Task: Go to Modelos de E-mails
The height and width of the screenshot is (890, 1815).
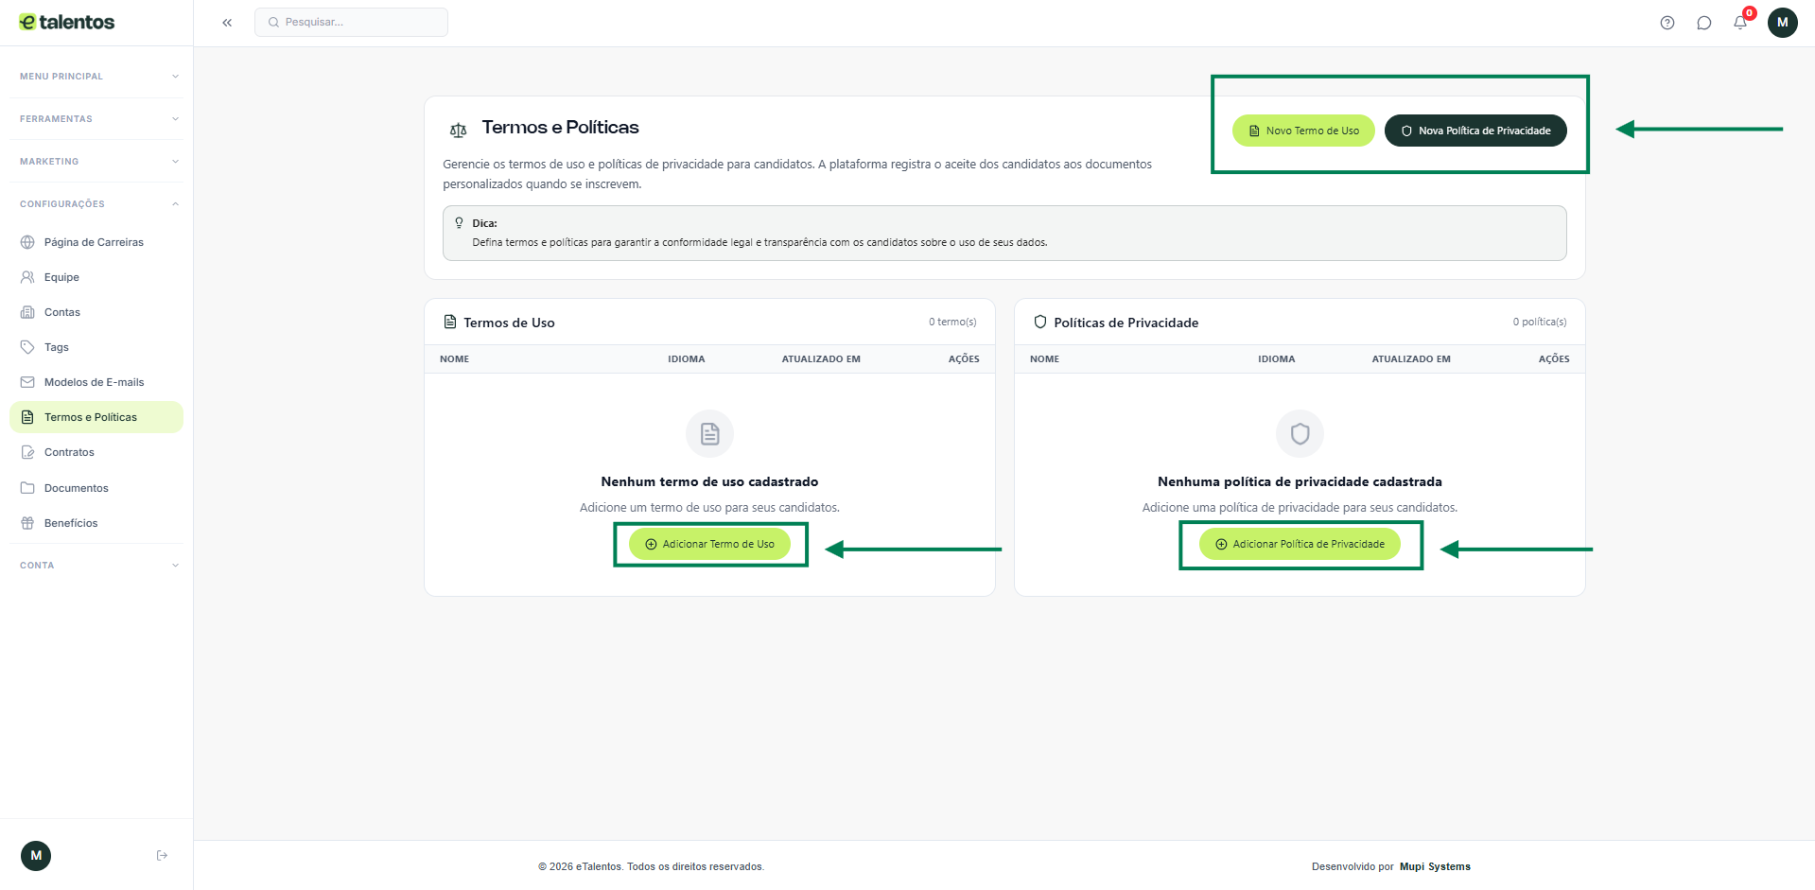Action: 94,382
